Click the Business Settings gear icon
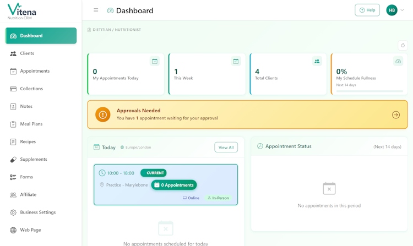413x246 pixels. (13, 212)
